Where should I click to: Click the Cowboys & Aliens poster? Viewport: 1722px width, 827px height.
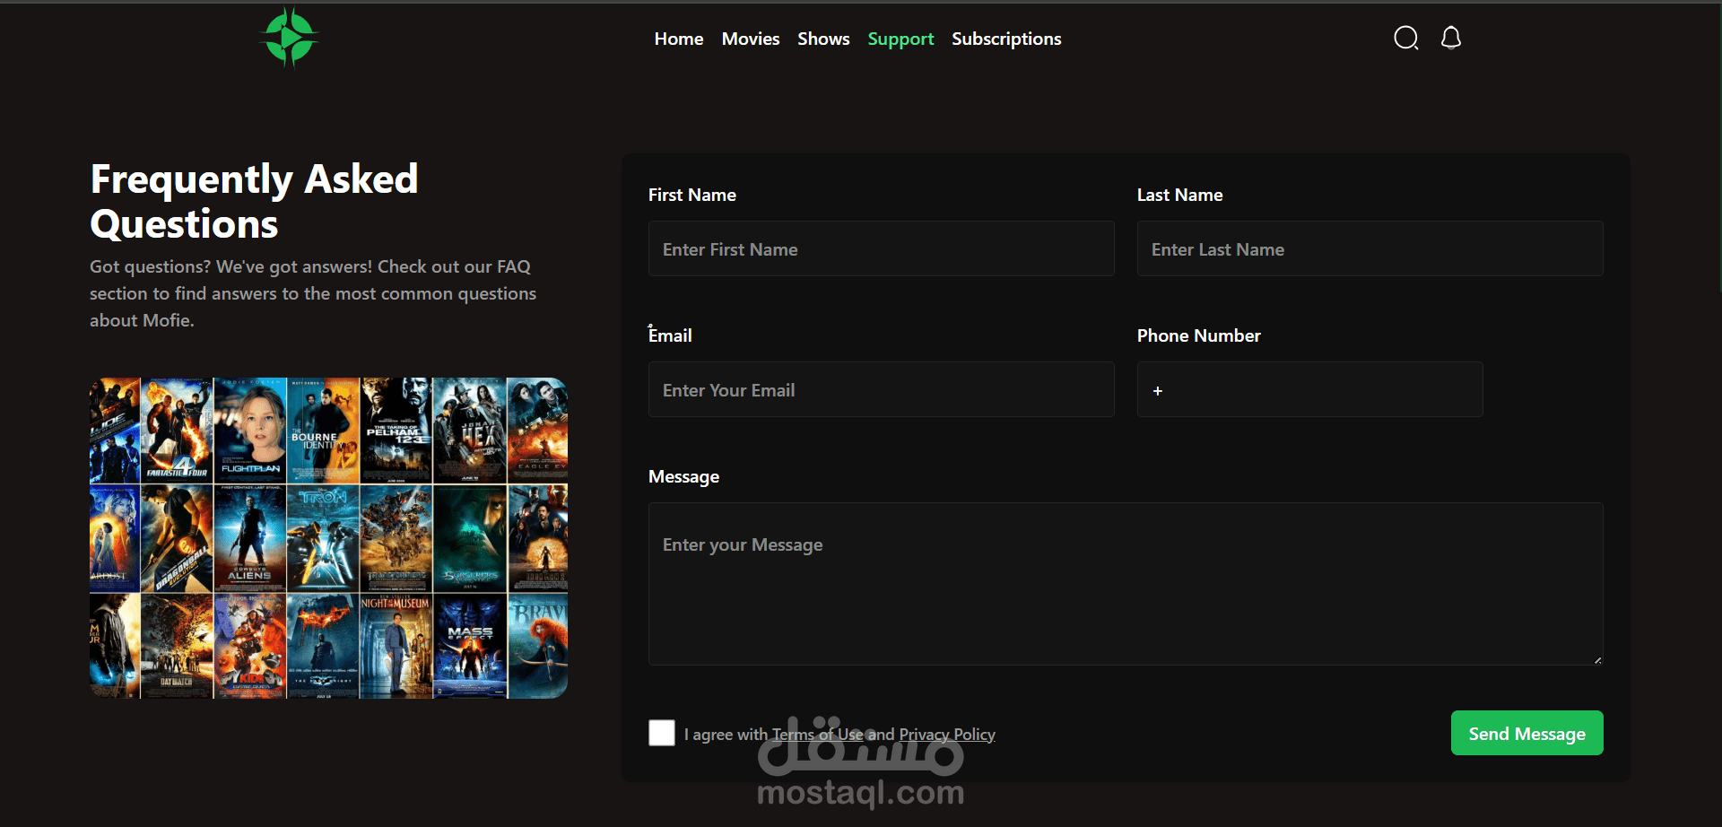pyautogui.click(x=250, y=539)
